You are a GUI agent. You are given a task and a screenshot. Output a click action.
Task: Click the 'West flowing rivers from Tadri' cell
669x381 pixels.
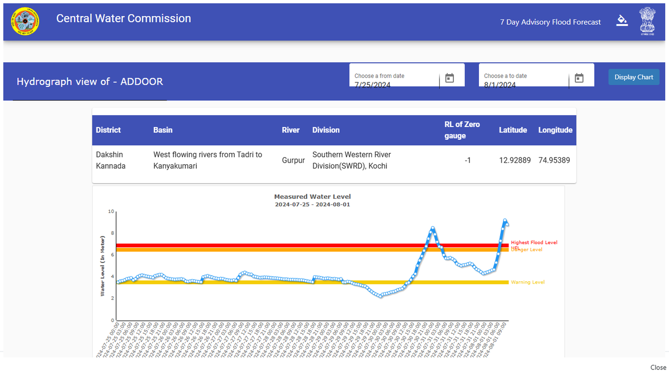[x=208, y=160]
